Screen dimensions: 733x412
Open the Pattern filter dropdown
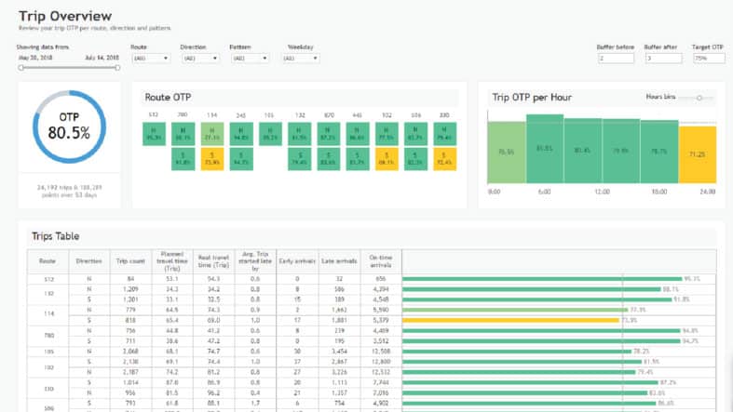point(250,59)
